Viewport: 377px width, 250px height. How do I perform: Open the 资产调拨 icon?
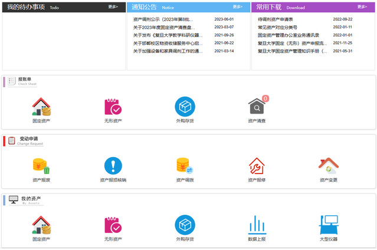185,166
